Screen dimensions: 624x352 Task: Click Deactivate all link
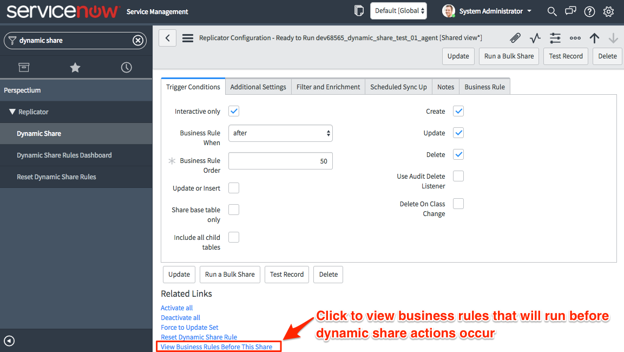coord(180,318)
